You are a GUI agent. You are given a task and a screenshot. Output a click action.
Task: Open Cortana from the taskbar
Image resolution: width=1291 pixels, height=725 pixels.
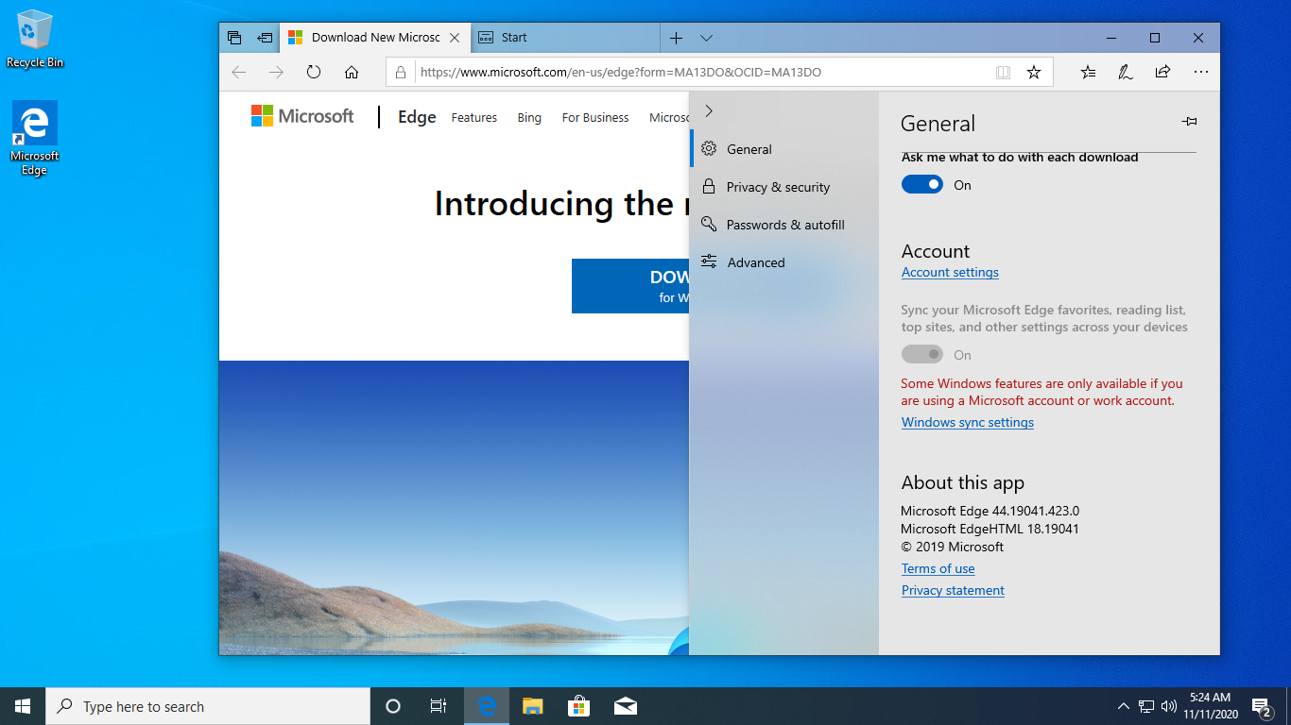click(x=393, y=706)
